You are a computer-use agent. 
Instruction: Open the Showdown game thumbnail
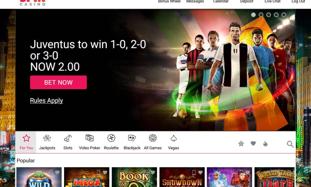coord(182,177)
